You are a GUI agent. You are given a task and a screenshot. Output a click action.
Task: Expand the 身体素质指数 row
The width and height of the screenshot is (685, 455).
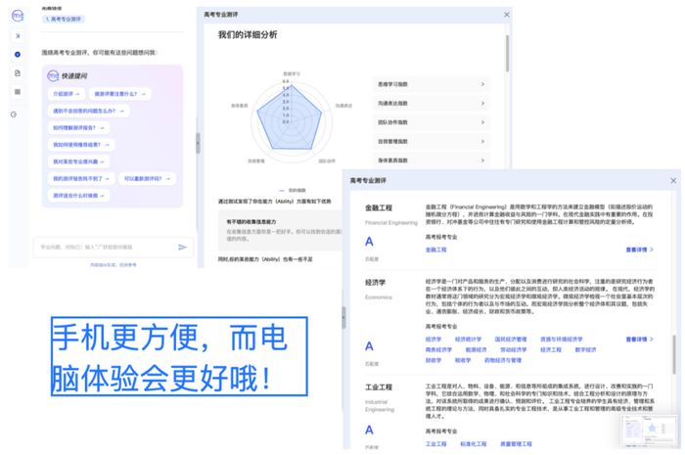coord(432,160)
